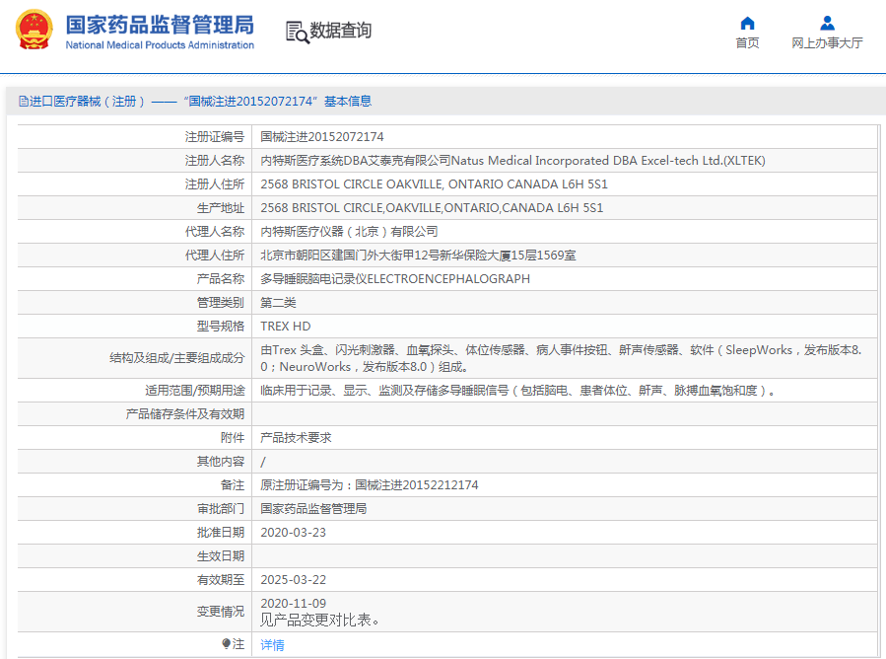Click the 产品技术要求 attachment entry

(x=296, y=438)
